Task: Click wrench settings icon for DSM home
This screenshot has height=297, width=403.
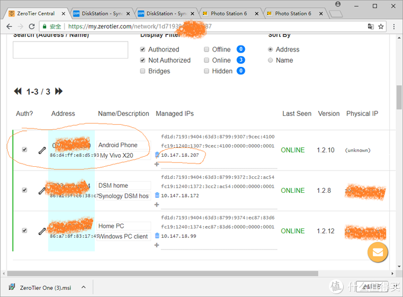Action: pos(41,191)
